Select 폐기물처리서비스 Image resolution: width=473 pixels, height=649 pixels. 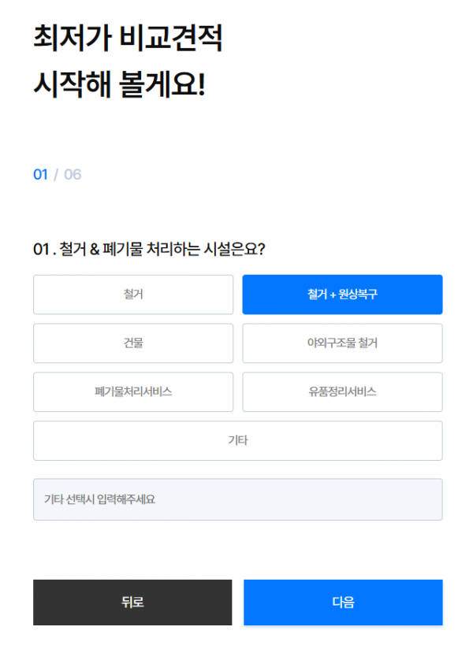pos(133,391)
